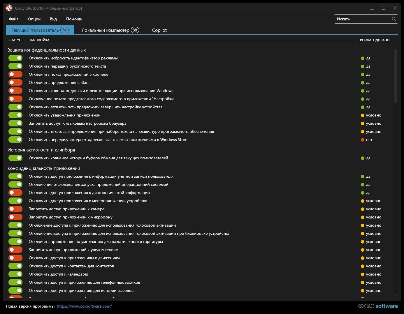Open the Copilot tab

pos(159,30)
